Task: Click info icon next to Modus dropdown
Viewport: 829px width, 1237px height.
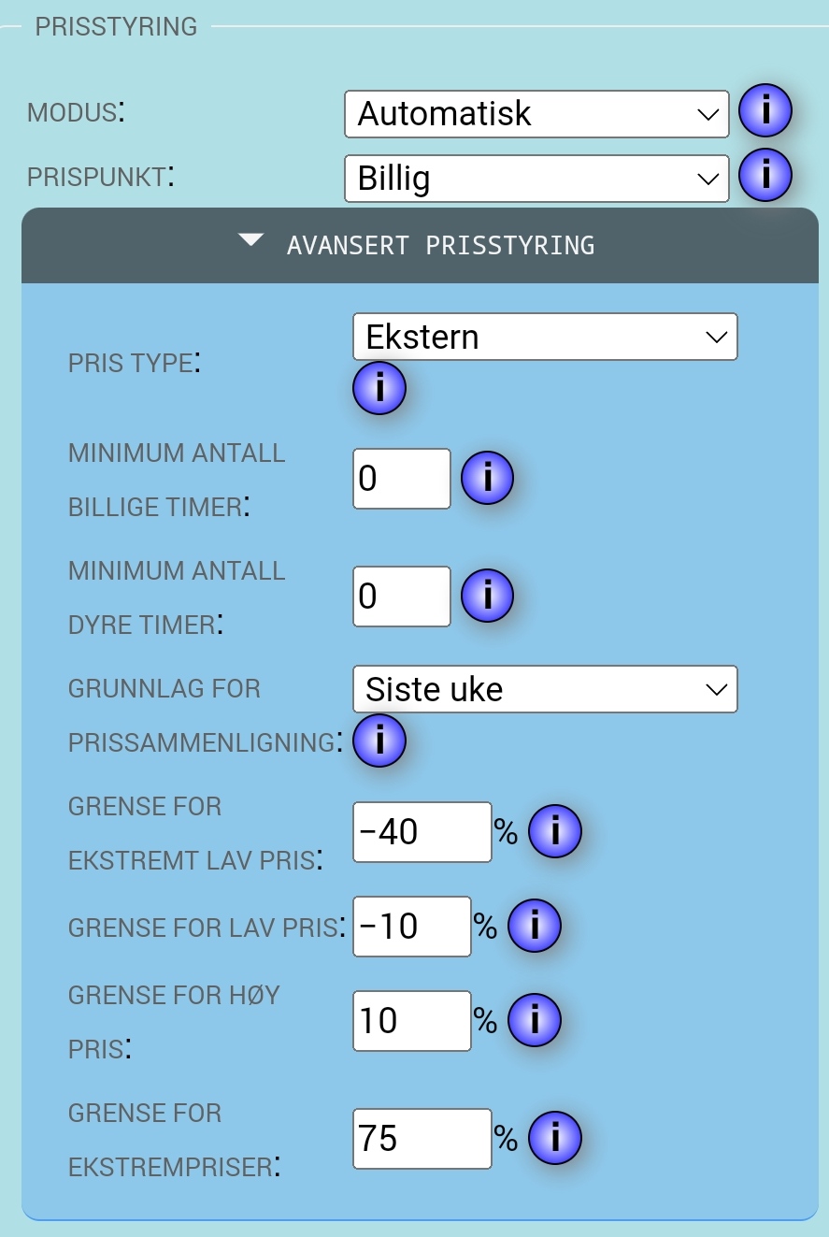Action: (765, 111)
